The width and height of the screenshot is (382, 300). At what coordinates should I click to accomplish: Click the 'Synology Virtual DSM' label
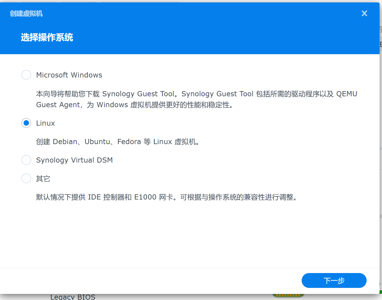point(74,160)
